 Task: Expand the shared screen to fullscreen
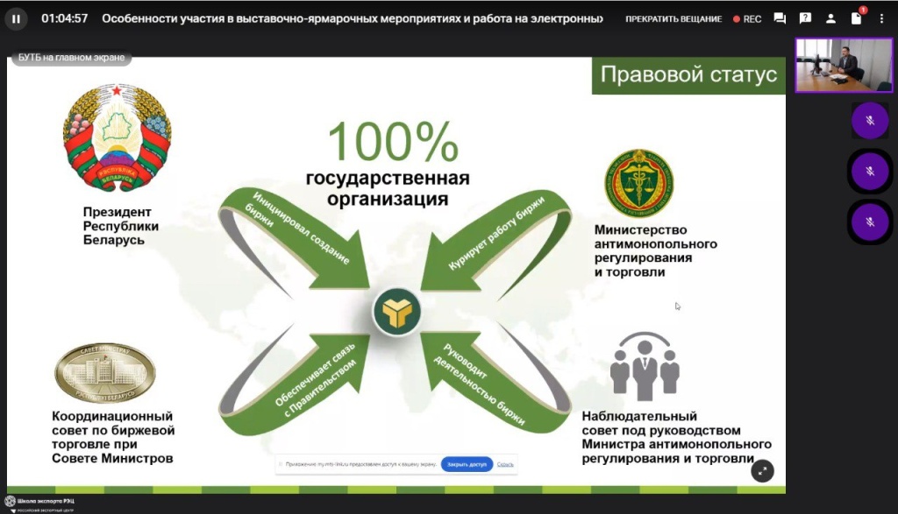coord(762,471)
